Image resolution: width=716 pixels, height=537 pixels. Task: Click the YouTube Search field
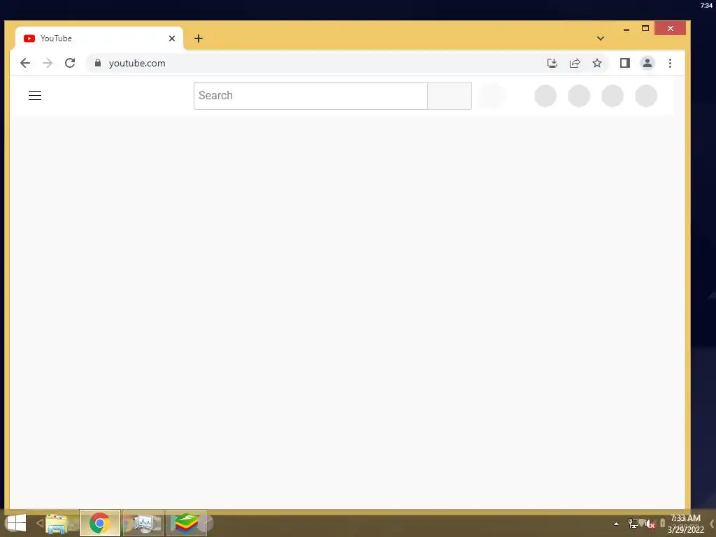tap(310, 95)
